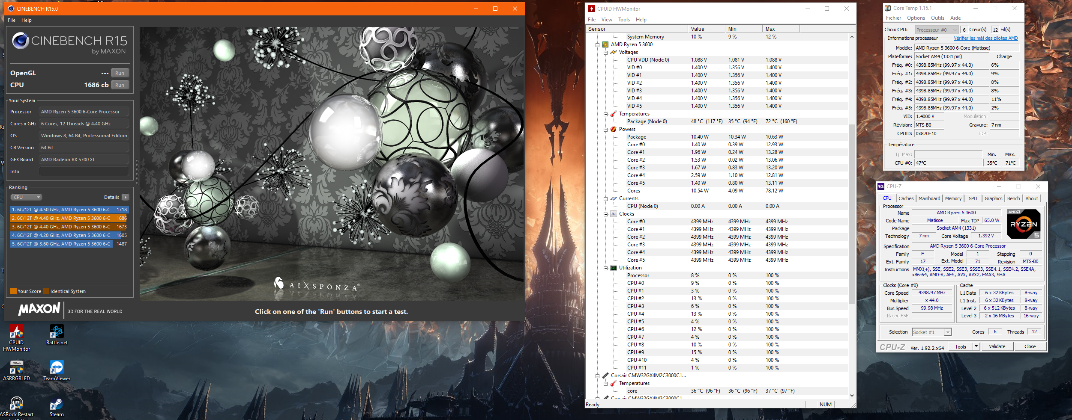Run the OpenGL test in Cinebench
This screenshot has width=1072, height=420.
(x=120, y=73)
